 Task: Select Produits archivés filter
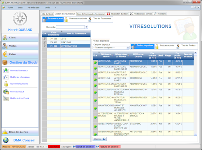tap(165, 46)
